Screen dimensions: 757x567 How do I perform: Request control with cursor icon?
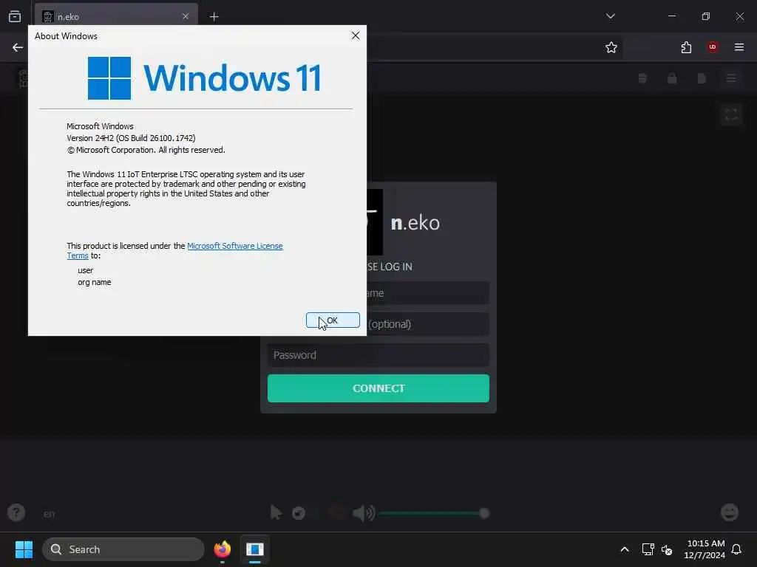click(x=276, y=512)
